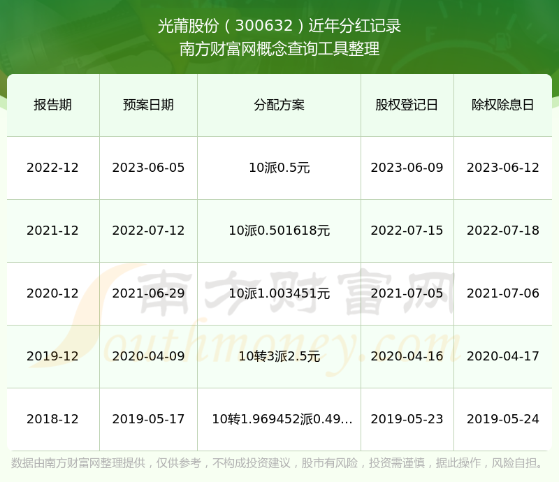Click the 2022-07-18 ex-dividend date cell
The width and height of the screenshot is (559, 482).
point(502,231)
